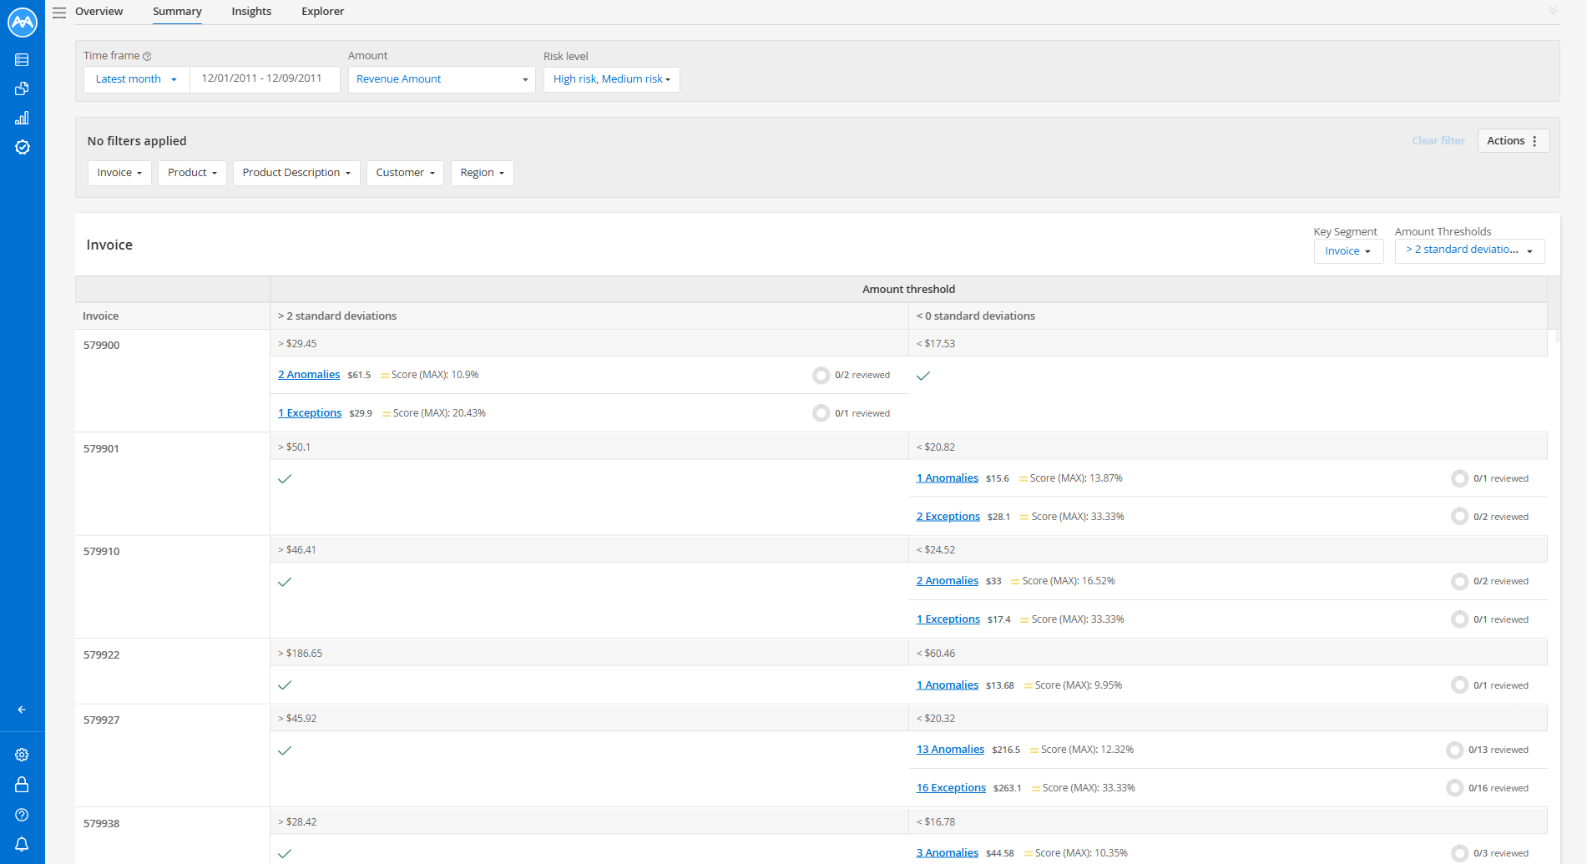1587x864 pixels.
Task: Click review progress circle for 2 Anomalies $61.5
Action: pyautogui.click(x=821, y=375)
